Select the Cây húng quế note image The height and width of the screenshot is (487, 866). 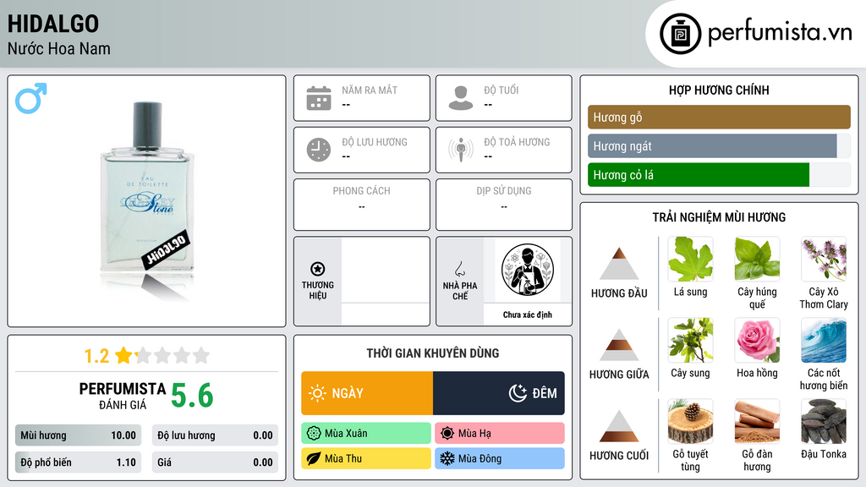tap(757, 260)
